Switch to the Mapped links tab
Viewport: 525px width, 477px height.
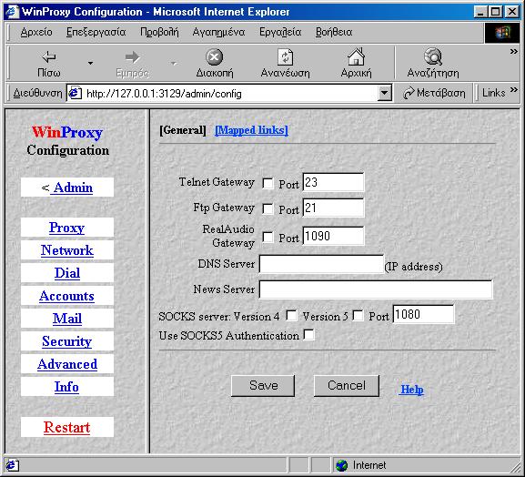click(251, 130)
